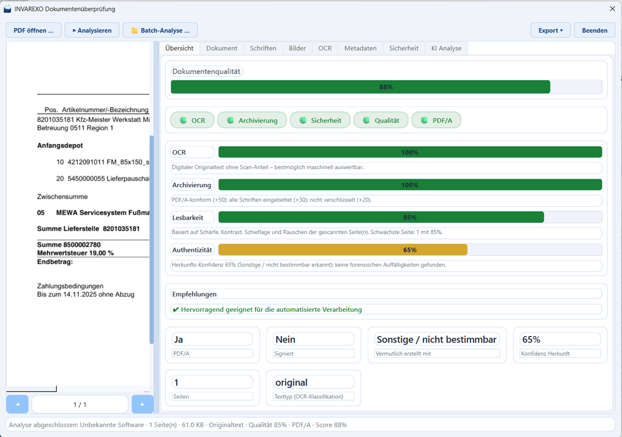Screen dimensions: 622x437
Task: Click the 65% Konfidenz Herkunft value
Action: (560, 339)
